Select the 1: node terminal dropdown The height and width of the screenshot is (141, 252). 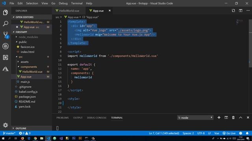tap(195, 117)
